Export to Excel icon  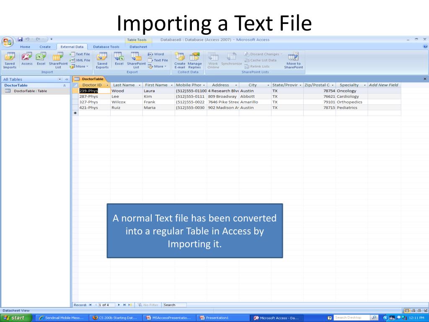point(119,59)
